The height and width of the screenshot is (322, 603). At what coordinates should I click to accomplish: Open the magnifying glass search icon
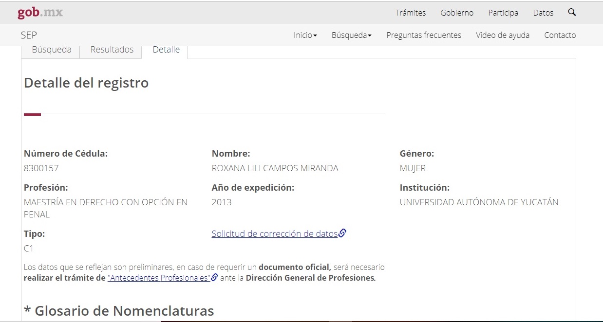point(572,13)
